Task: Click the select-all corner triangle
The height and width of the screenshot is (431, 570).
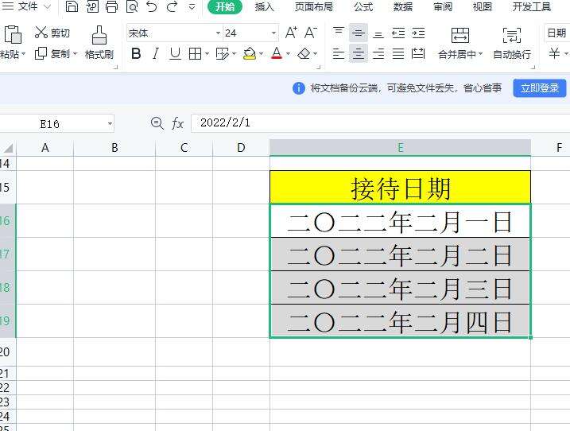Action: (x=9, y=148)
